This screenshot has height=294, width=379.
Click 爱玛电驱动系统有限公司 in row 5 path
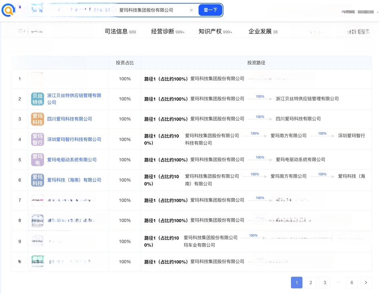coord(301,159)
